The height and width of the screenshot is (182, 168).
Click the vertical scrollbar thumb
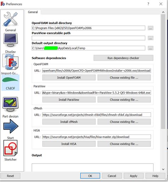(x=163, y=72)
